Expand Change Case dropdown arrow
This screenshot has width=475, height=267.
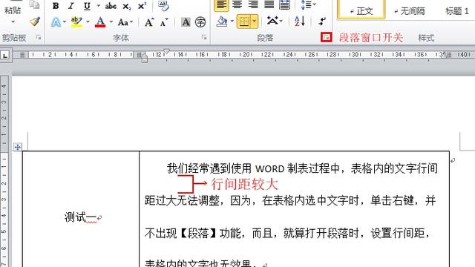131,22
